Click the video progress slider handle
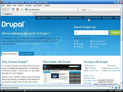123x92 pixels. point(25,91)
